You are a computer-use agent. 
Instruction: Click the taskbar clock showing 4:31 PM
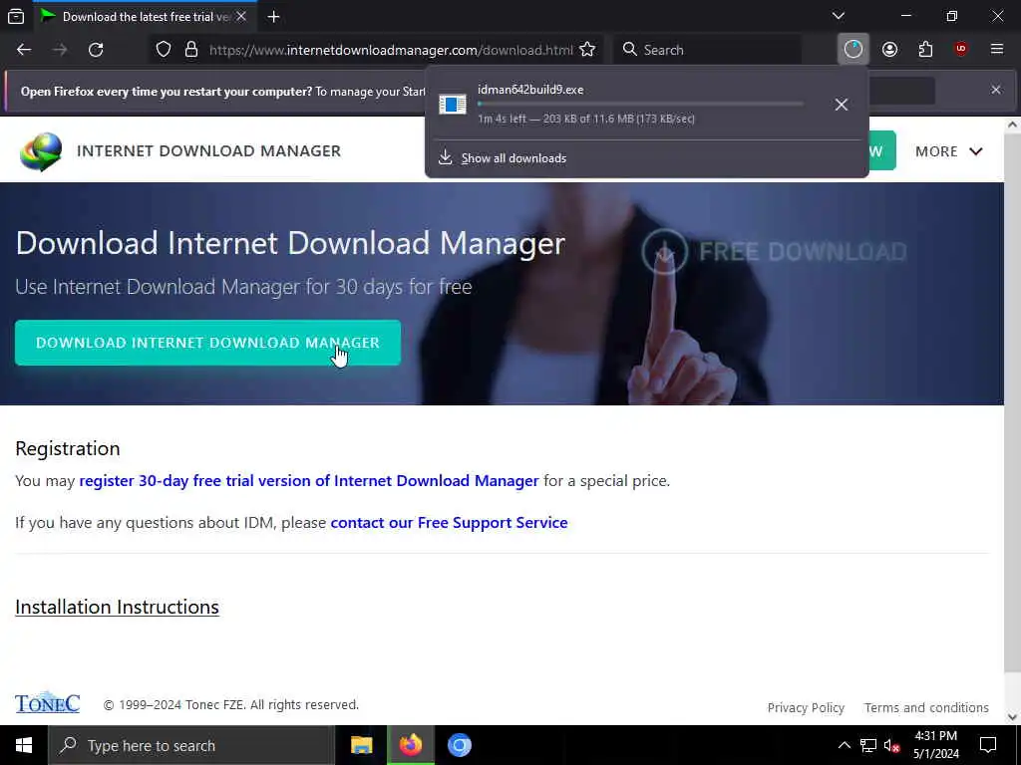(935, 745)
